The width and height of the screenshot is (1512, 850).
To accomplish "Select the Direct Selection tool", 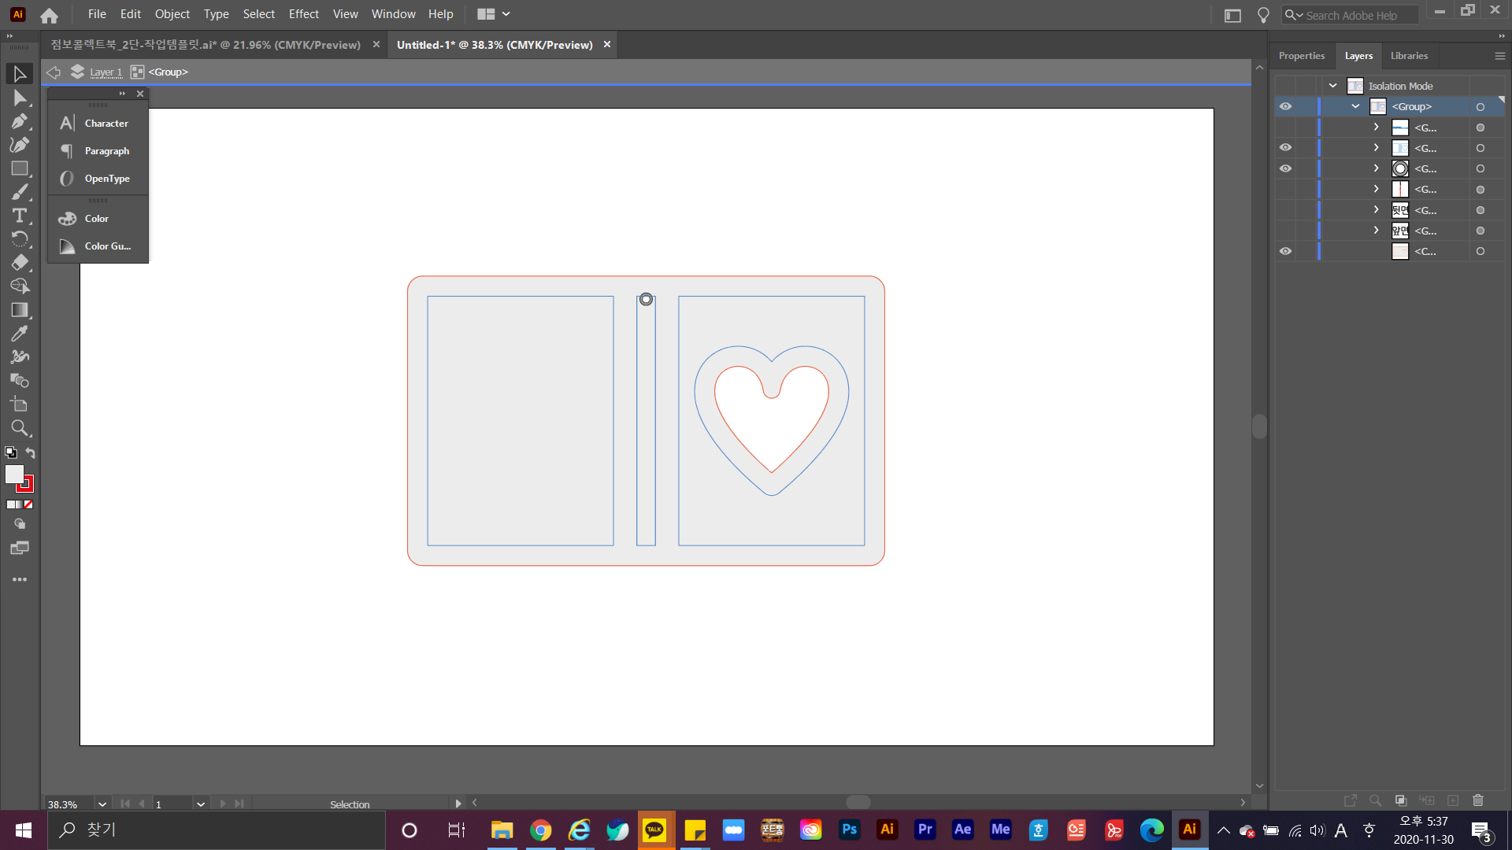I will point(19,98).
